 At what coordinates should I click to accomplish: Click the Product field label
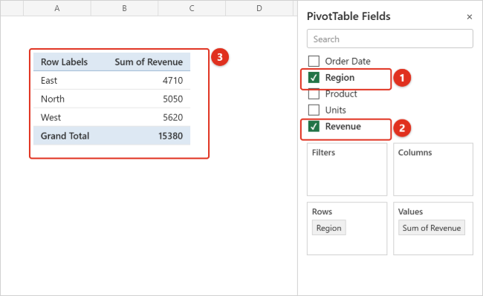point(341,93)
